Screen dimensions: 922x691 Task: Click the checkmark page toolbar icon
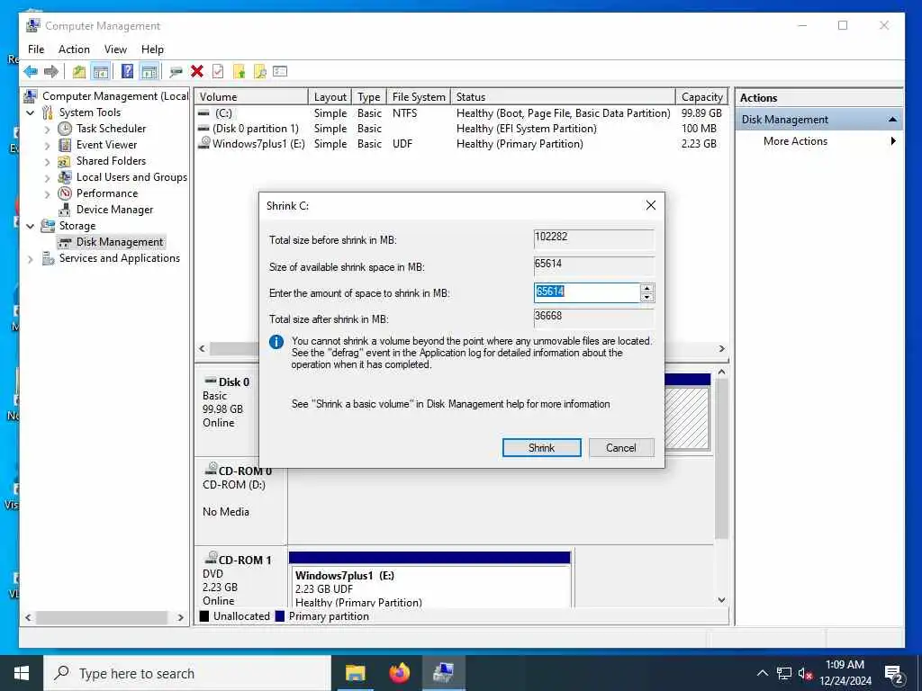[218, 72]
